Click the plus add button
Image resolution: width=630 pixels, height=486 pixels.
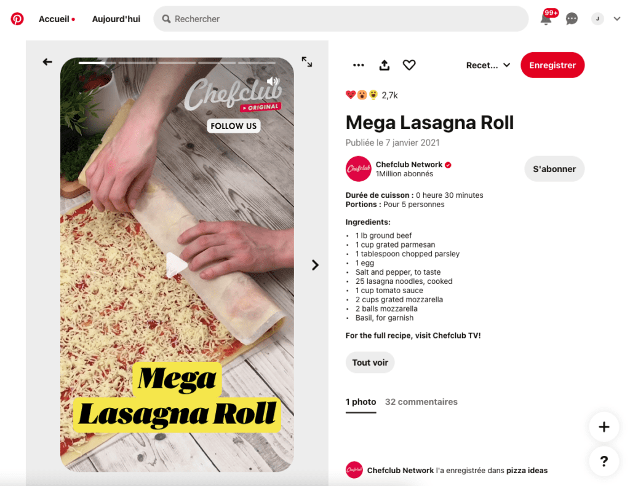604,426
